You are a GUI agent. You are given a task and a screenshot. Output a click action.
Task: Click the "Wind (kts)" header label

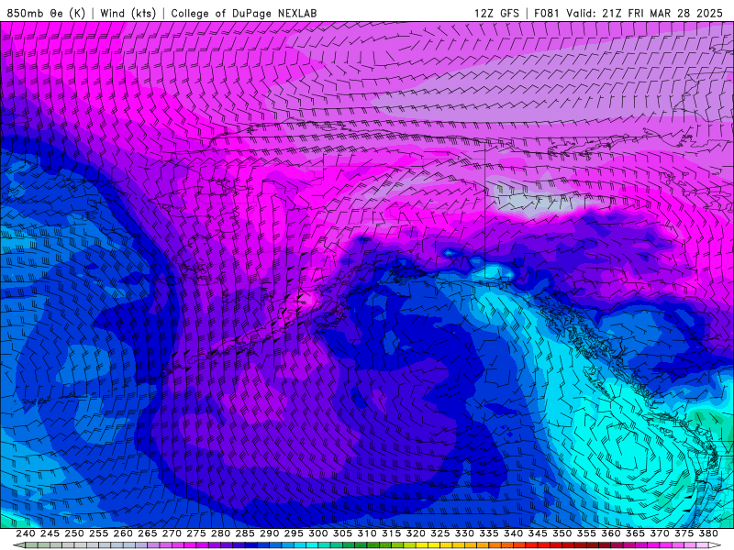(128, 13)
